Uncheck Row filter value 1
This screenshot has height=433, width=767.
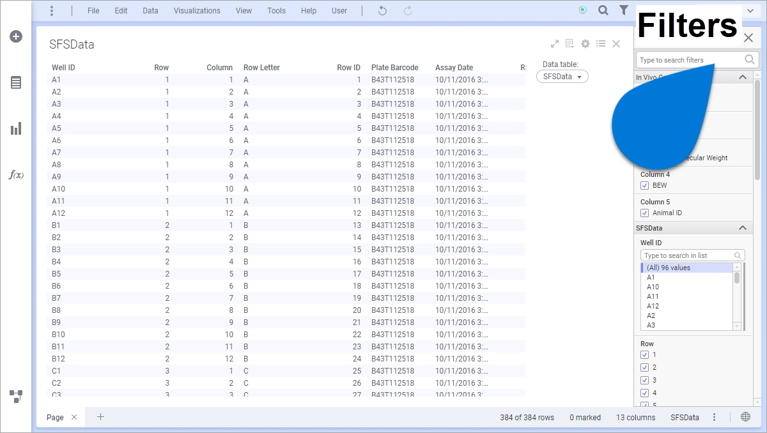(x=644, y=354)
